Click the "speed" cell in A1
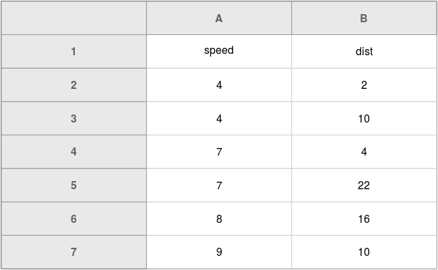Screen dimensions: 438x270 219,51
